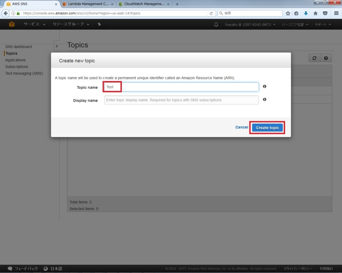342x273 pixels.
Task: Open the Topics help question mark icon
Action: 326,58
